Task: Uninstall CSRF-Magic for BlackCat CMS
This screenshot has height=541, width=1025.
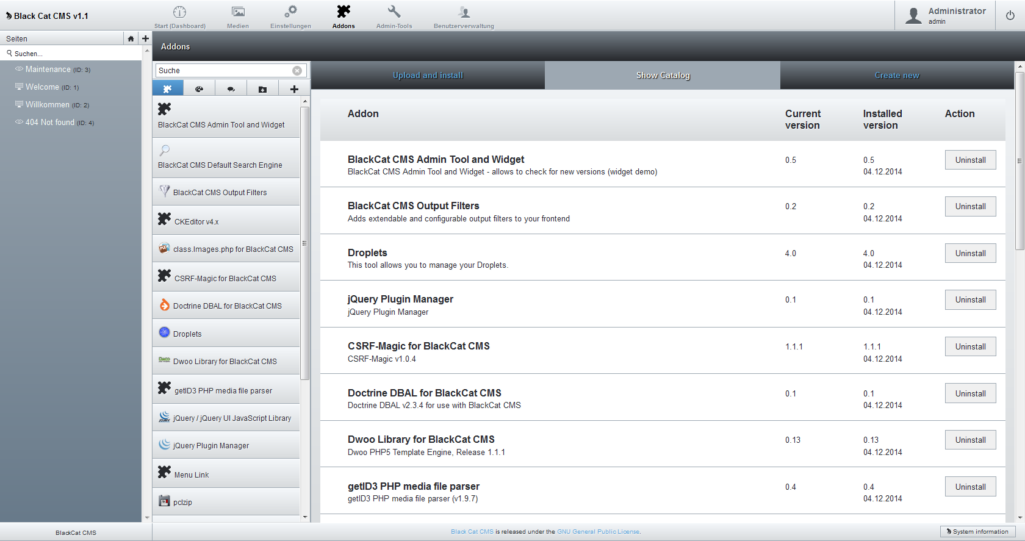Action: [x=970, y=346]
